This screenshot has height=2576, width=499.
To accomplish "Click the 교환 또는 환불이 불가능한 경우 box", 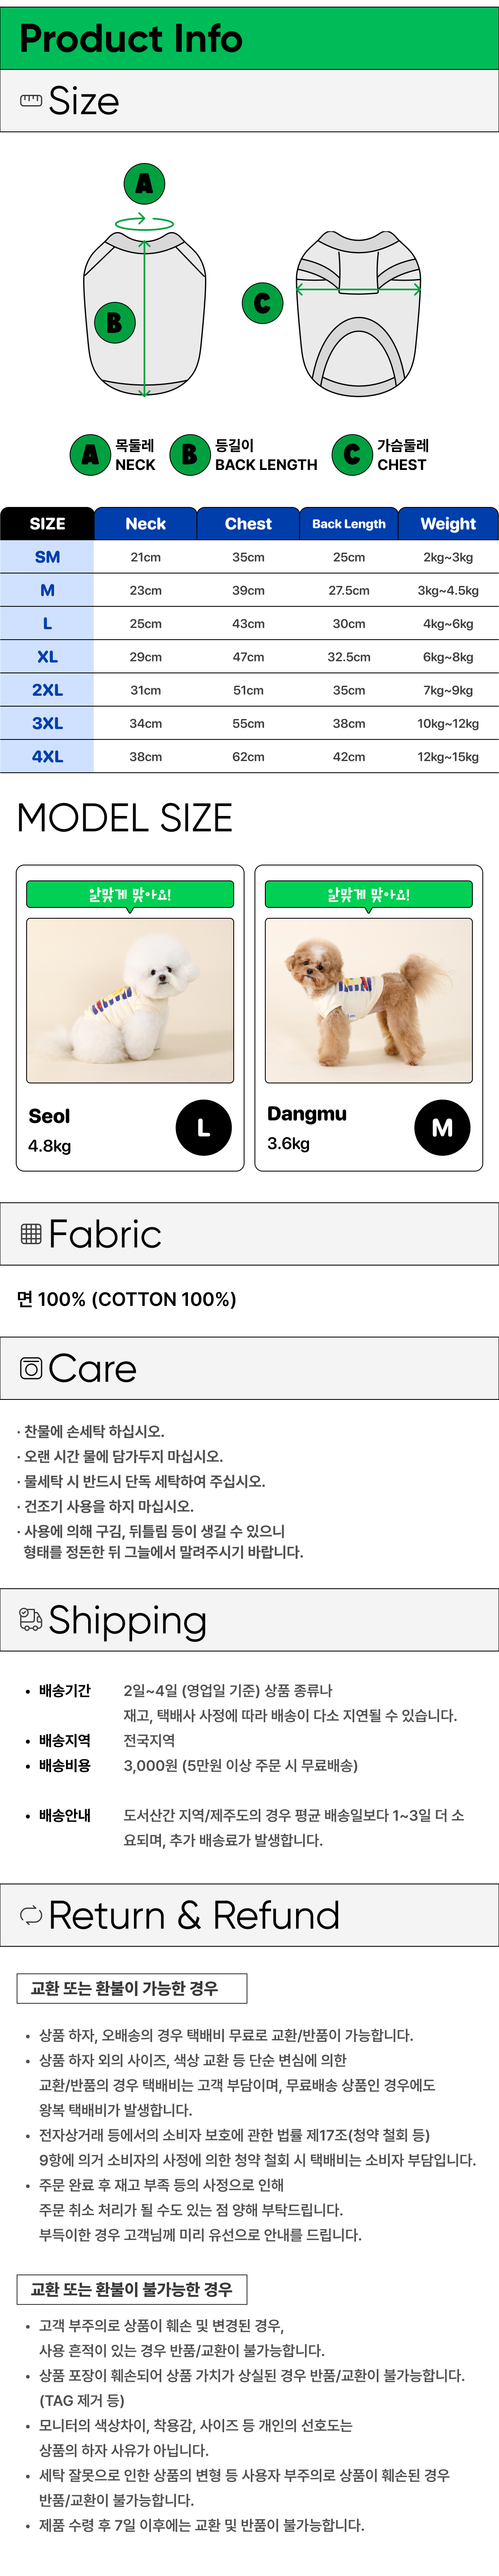I will [132, 2289].
